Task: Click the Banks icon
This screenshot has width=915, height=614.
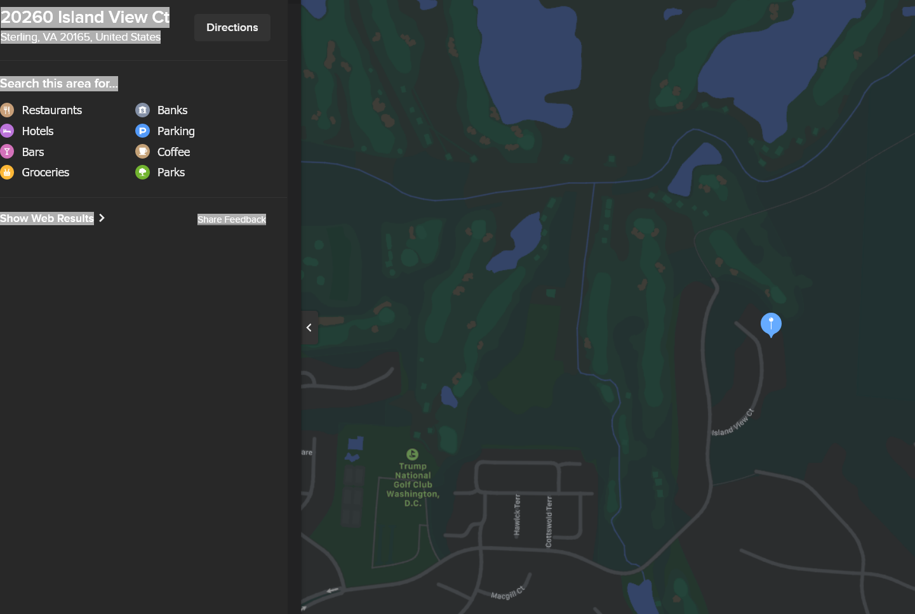Action: tap(143, 110)
